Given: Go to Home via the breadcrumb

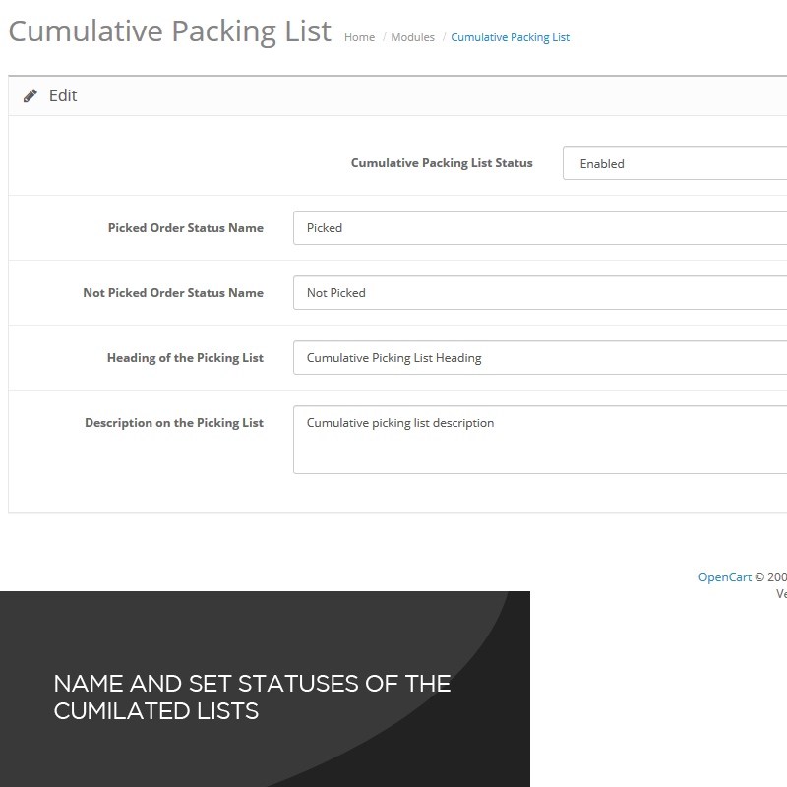Looking at the screenshot, I should tap(359, 37).
